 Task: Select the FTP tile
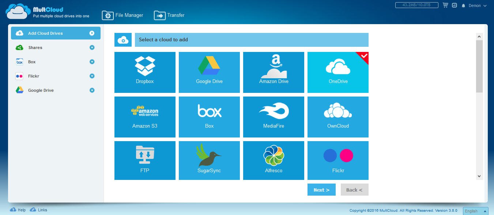click(x=145, y=161)
